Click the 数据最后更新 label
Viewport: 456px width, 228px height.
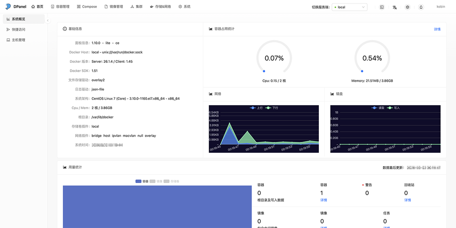pyautogui.click(x=393, y=168)
